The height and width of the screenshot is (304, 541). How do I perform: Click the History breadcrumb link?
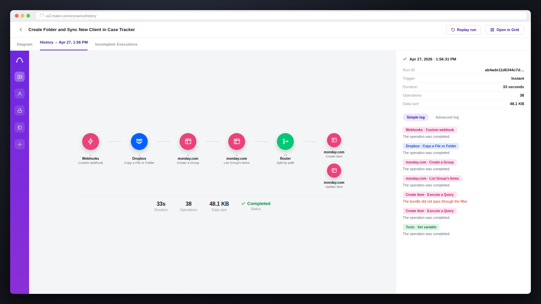click(47, 42)
